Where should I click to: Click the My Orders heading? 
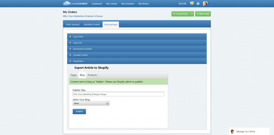[70, 12]
